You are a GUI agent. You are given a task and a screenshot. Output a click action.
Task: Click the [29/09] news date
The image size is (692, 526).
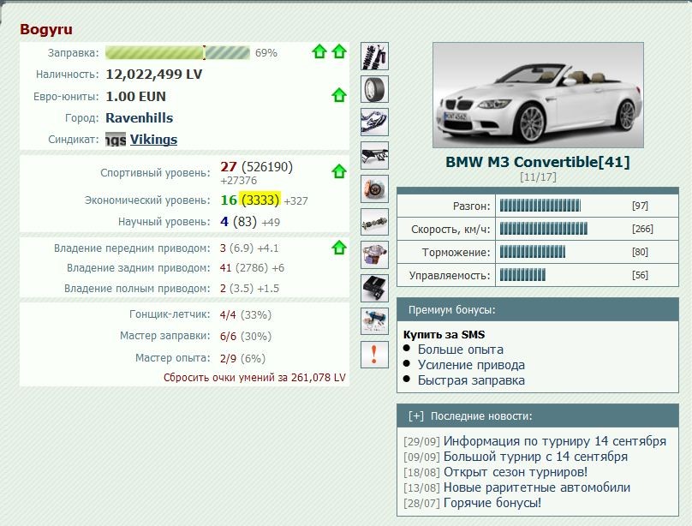coord(421,442)
